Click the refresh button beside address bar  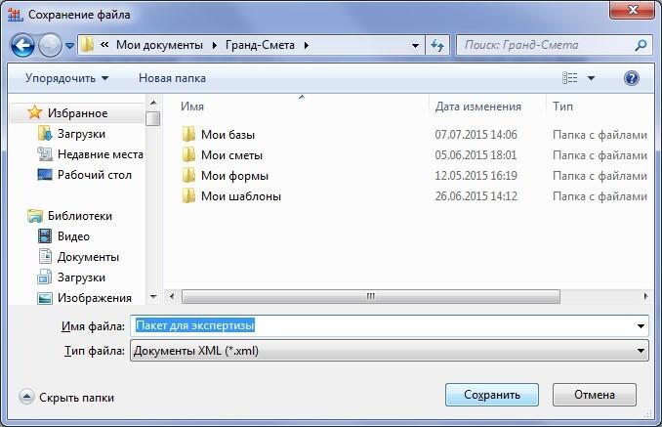(437, 45)
